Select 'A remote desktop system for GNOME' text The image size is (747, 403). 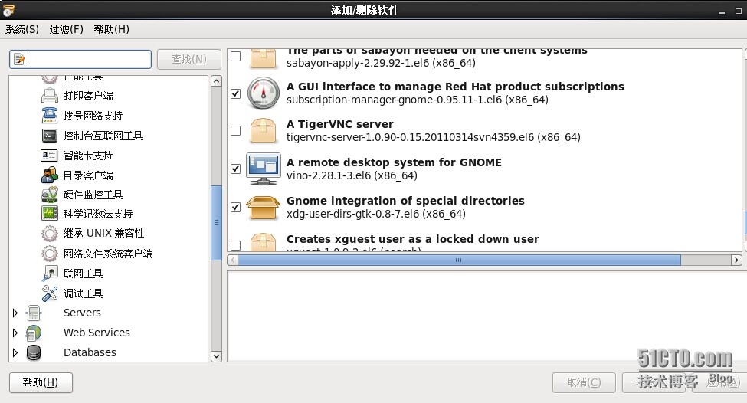pyautogui.click(x=394, y=162)
